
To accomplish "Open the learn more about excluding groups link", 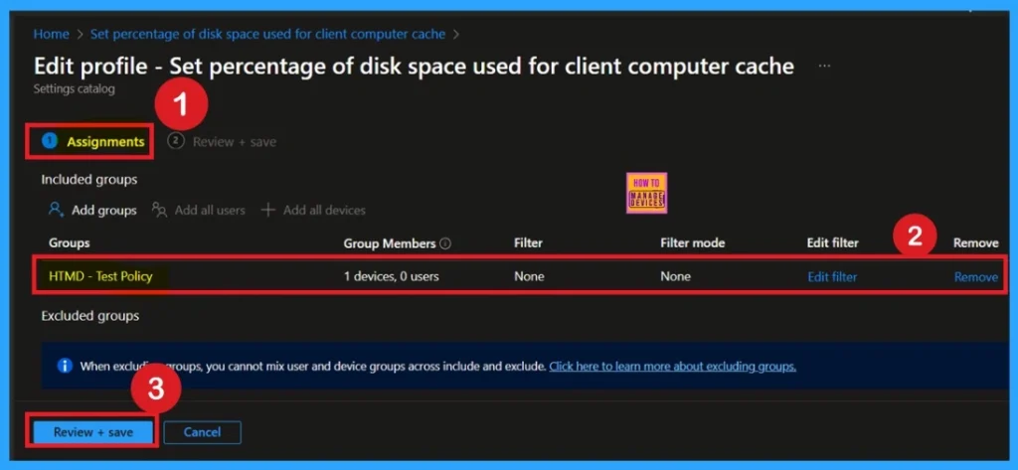I will coord(672,366).
